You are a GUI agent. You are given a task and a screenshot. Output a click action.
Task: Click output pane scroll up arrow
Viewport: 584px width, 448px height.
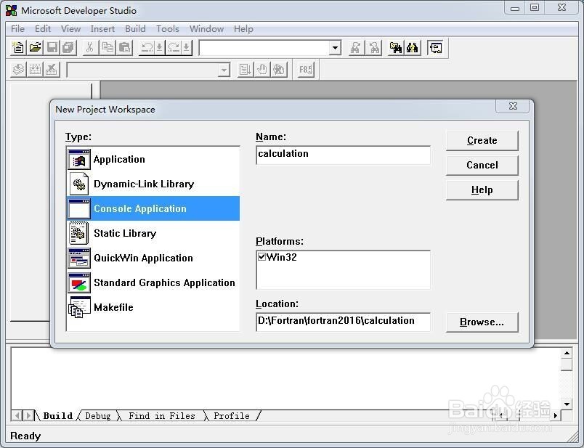567,353
